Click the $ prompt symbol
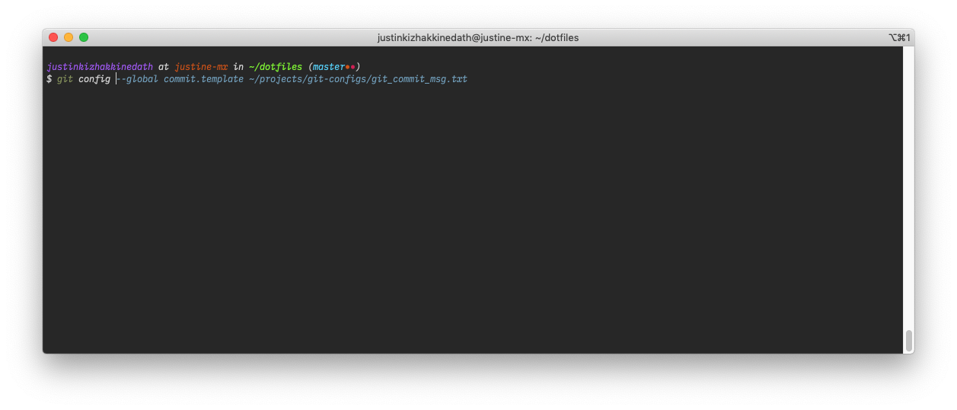This screenshot has height=410, width=957. (49, 79)
